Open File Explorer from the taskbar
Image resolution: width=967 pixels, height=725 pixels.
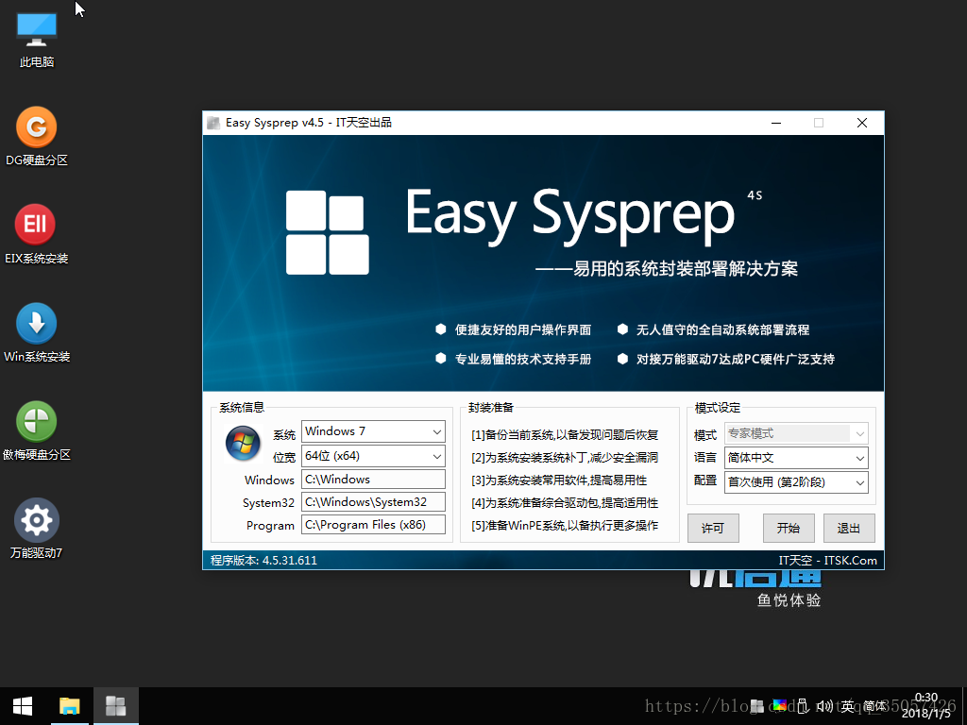tap(70, 706)
